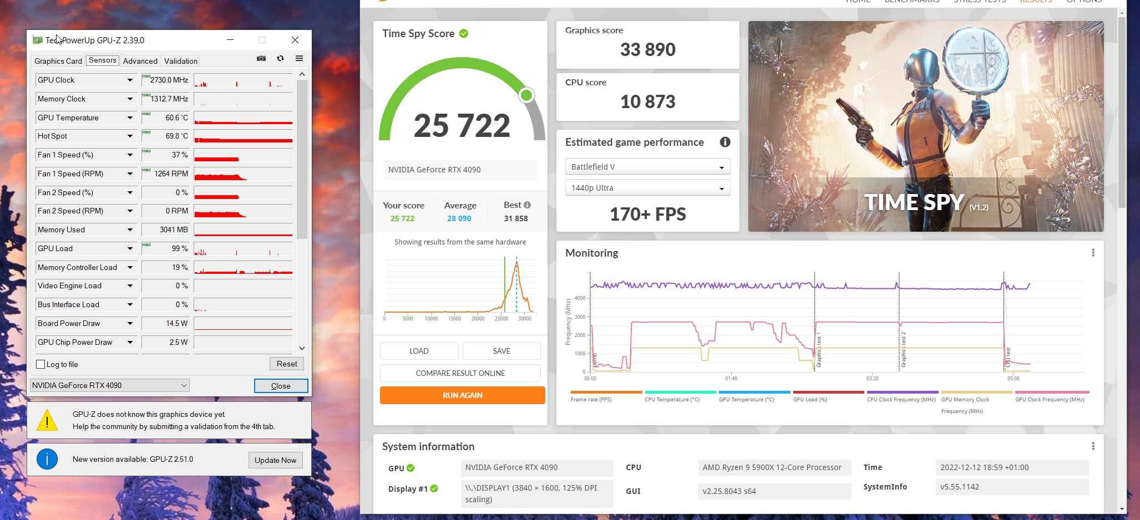Viewport: 1140px width, 520px height.
Task: Click the GPU Temperature blue legend swatch
Action: tap(754, 392)
